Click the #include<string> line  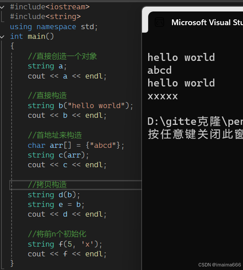(45, 17)
